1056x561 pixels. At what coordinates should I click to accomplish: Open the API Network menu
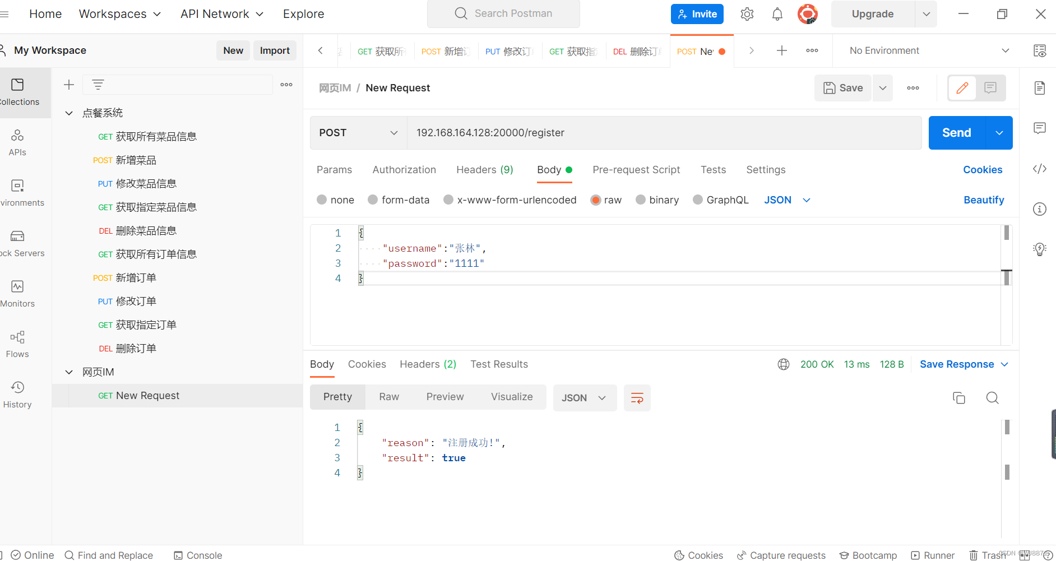[x=222, y=14]
